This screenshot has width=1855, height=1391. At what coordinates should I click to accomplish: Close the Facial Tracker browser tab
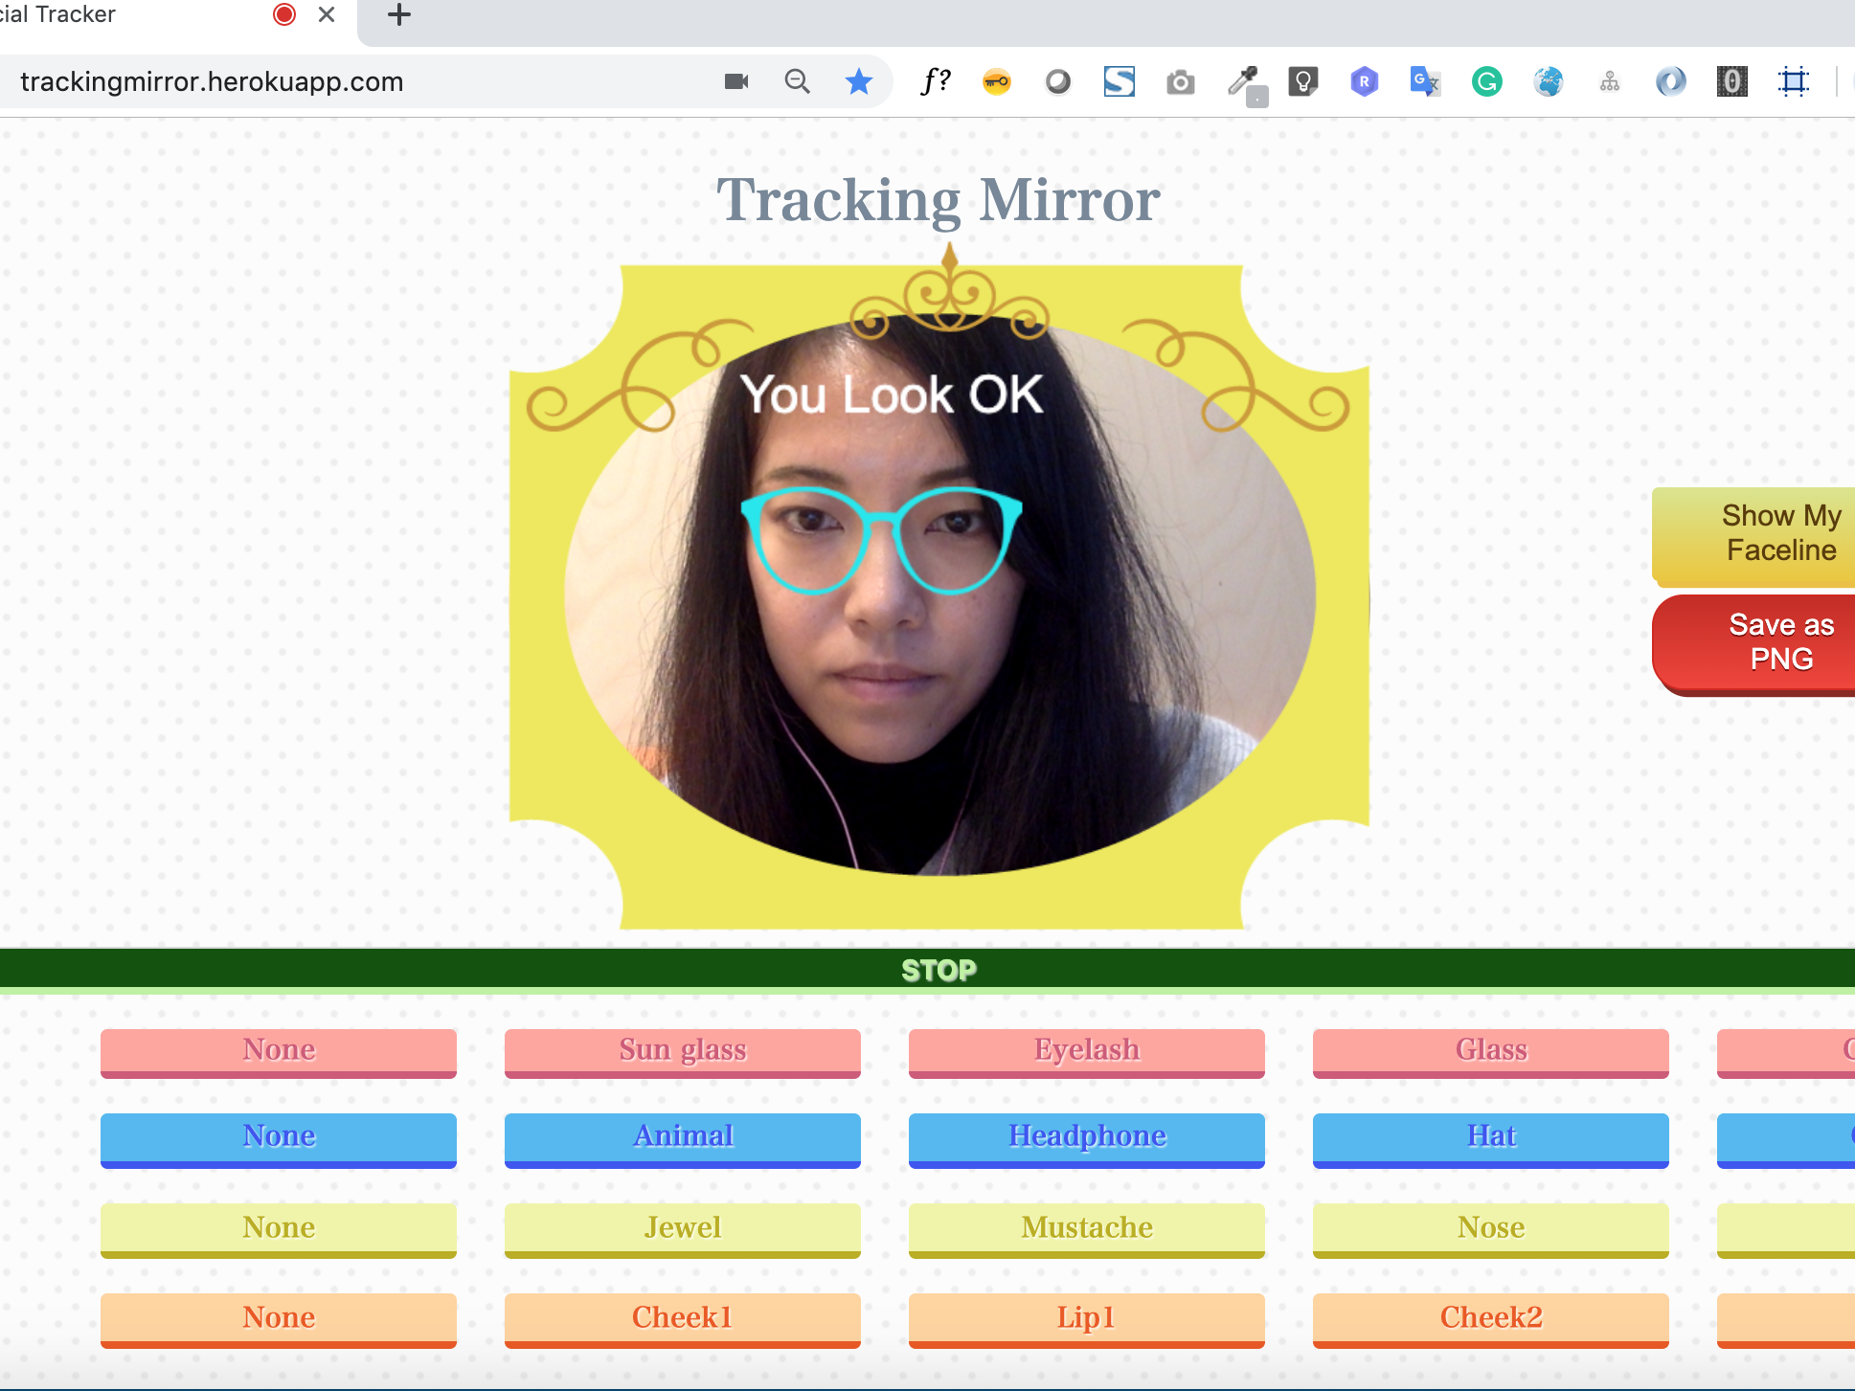pos(327,14)
